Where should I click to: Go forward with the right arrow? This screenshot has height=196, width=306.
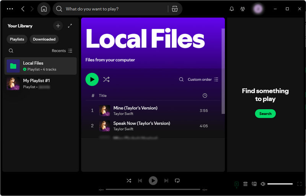32,9
